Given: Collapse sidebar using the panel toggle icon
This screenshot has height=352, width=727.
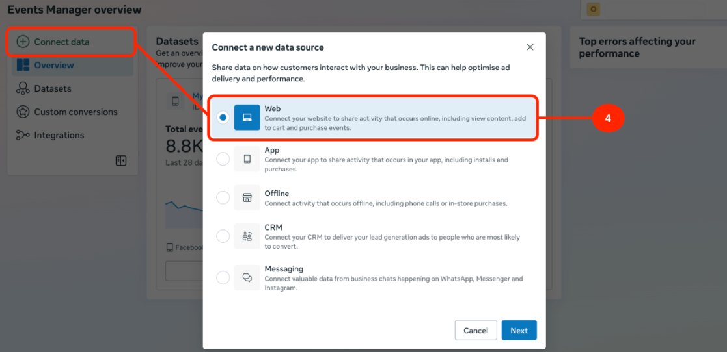Looking at the screenshot, I should (x=121, y=160).
